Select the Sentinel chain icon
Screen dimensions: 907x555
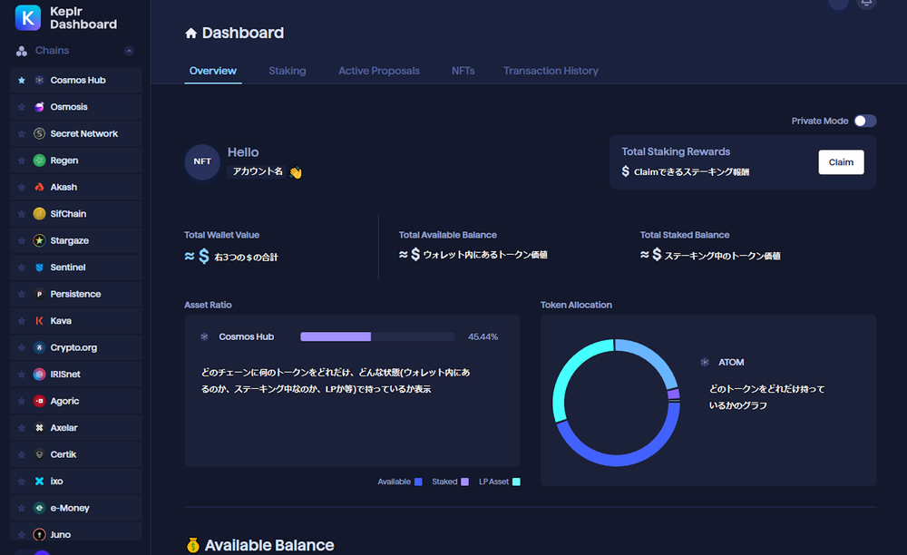coord(39,268)
